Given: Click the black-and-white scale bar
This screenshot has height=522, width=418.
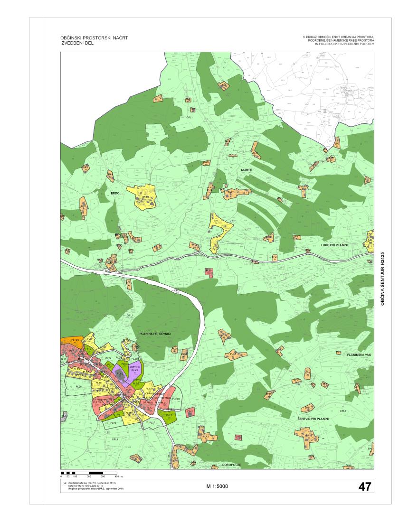Looking at the screenshot, I should (89, 473).
